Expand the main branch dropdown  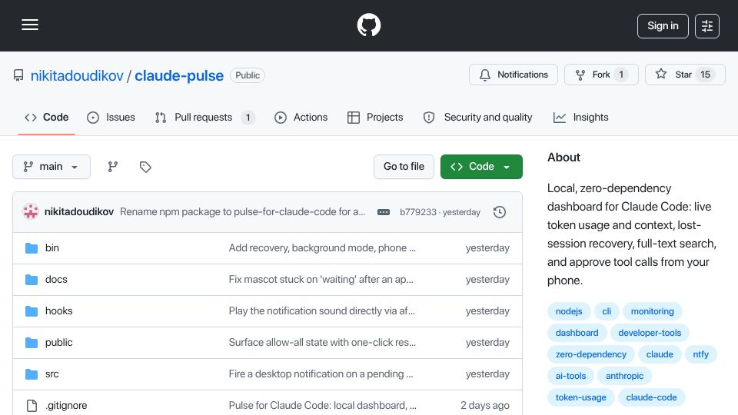point(52,167)
